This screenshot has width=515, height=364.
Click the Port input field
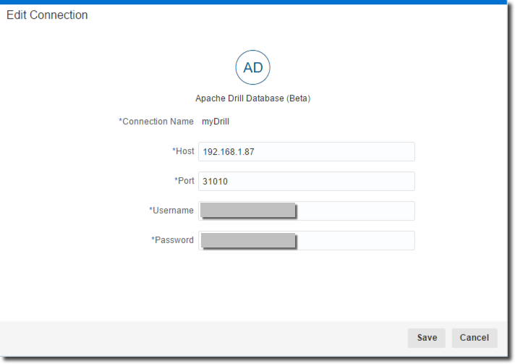(307, 182)
